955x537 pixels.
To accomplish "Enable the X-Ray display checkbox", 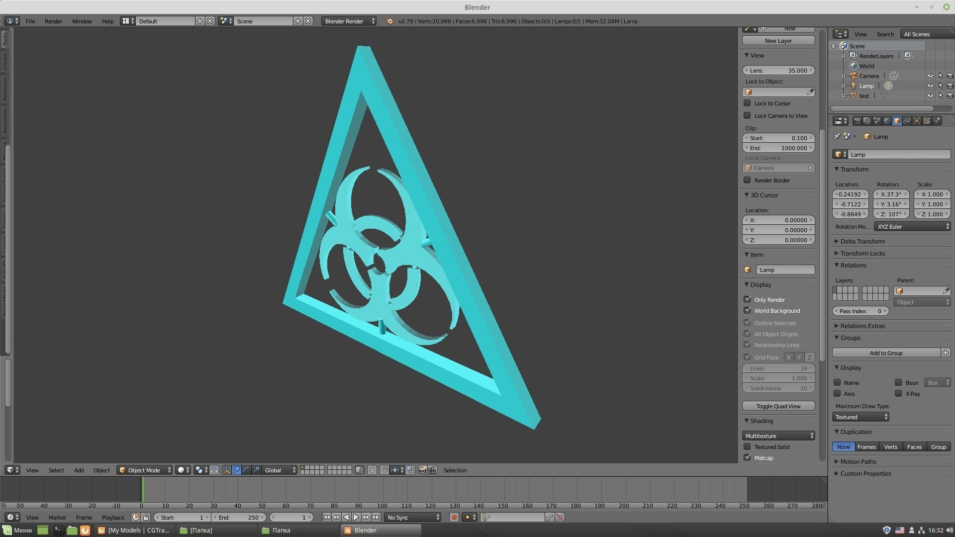I will pos(898,394).
